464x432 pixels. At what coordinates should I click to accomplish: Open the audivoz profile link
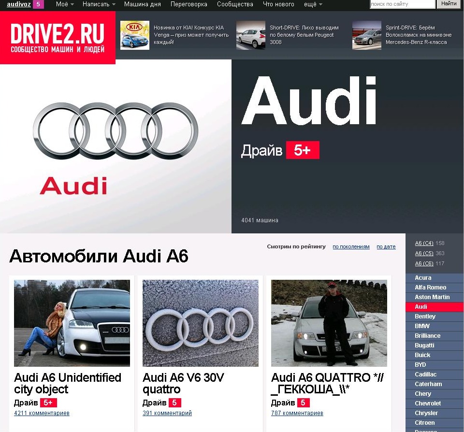pos(19,4)
